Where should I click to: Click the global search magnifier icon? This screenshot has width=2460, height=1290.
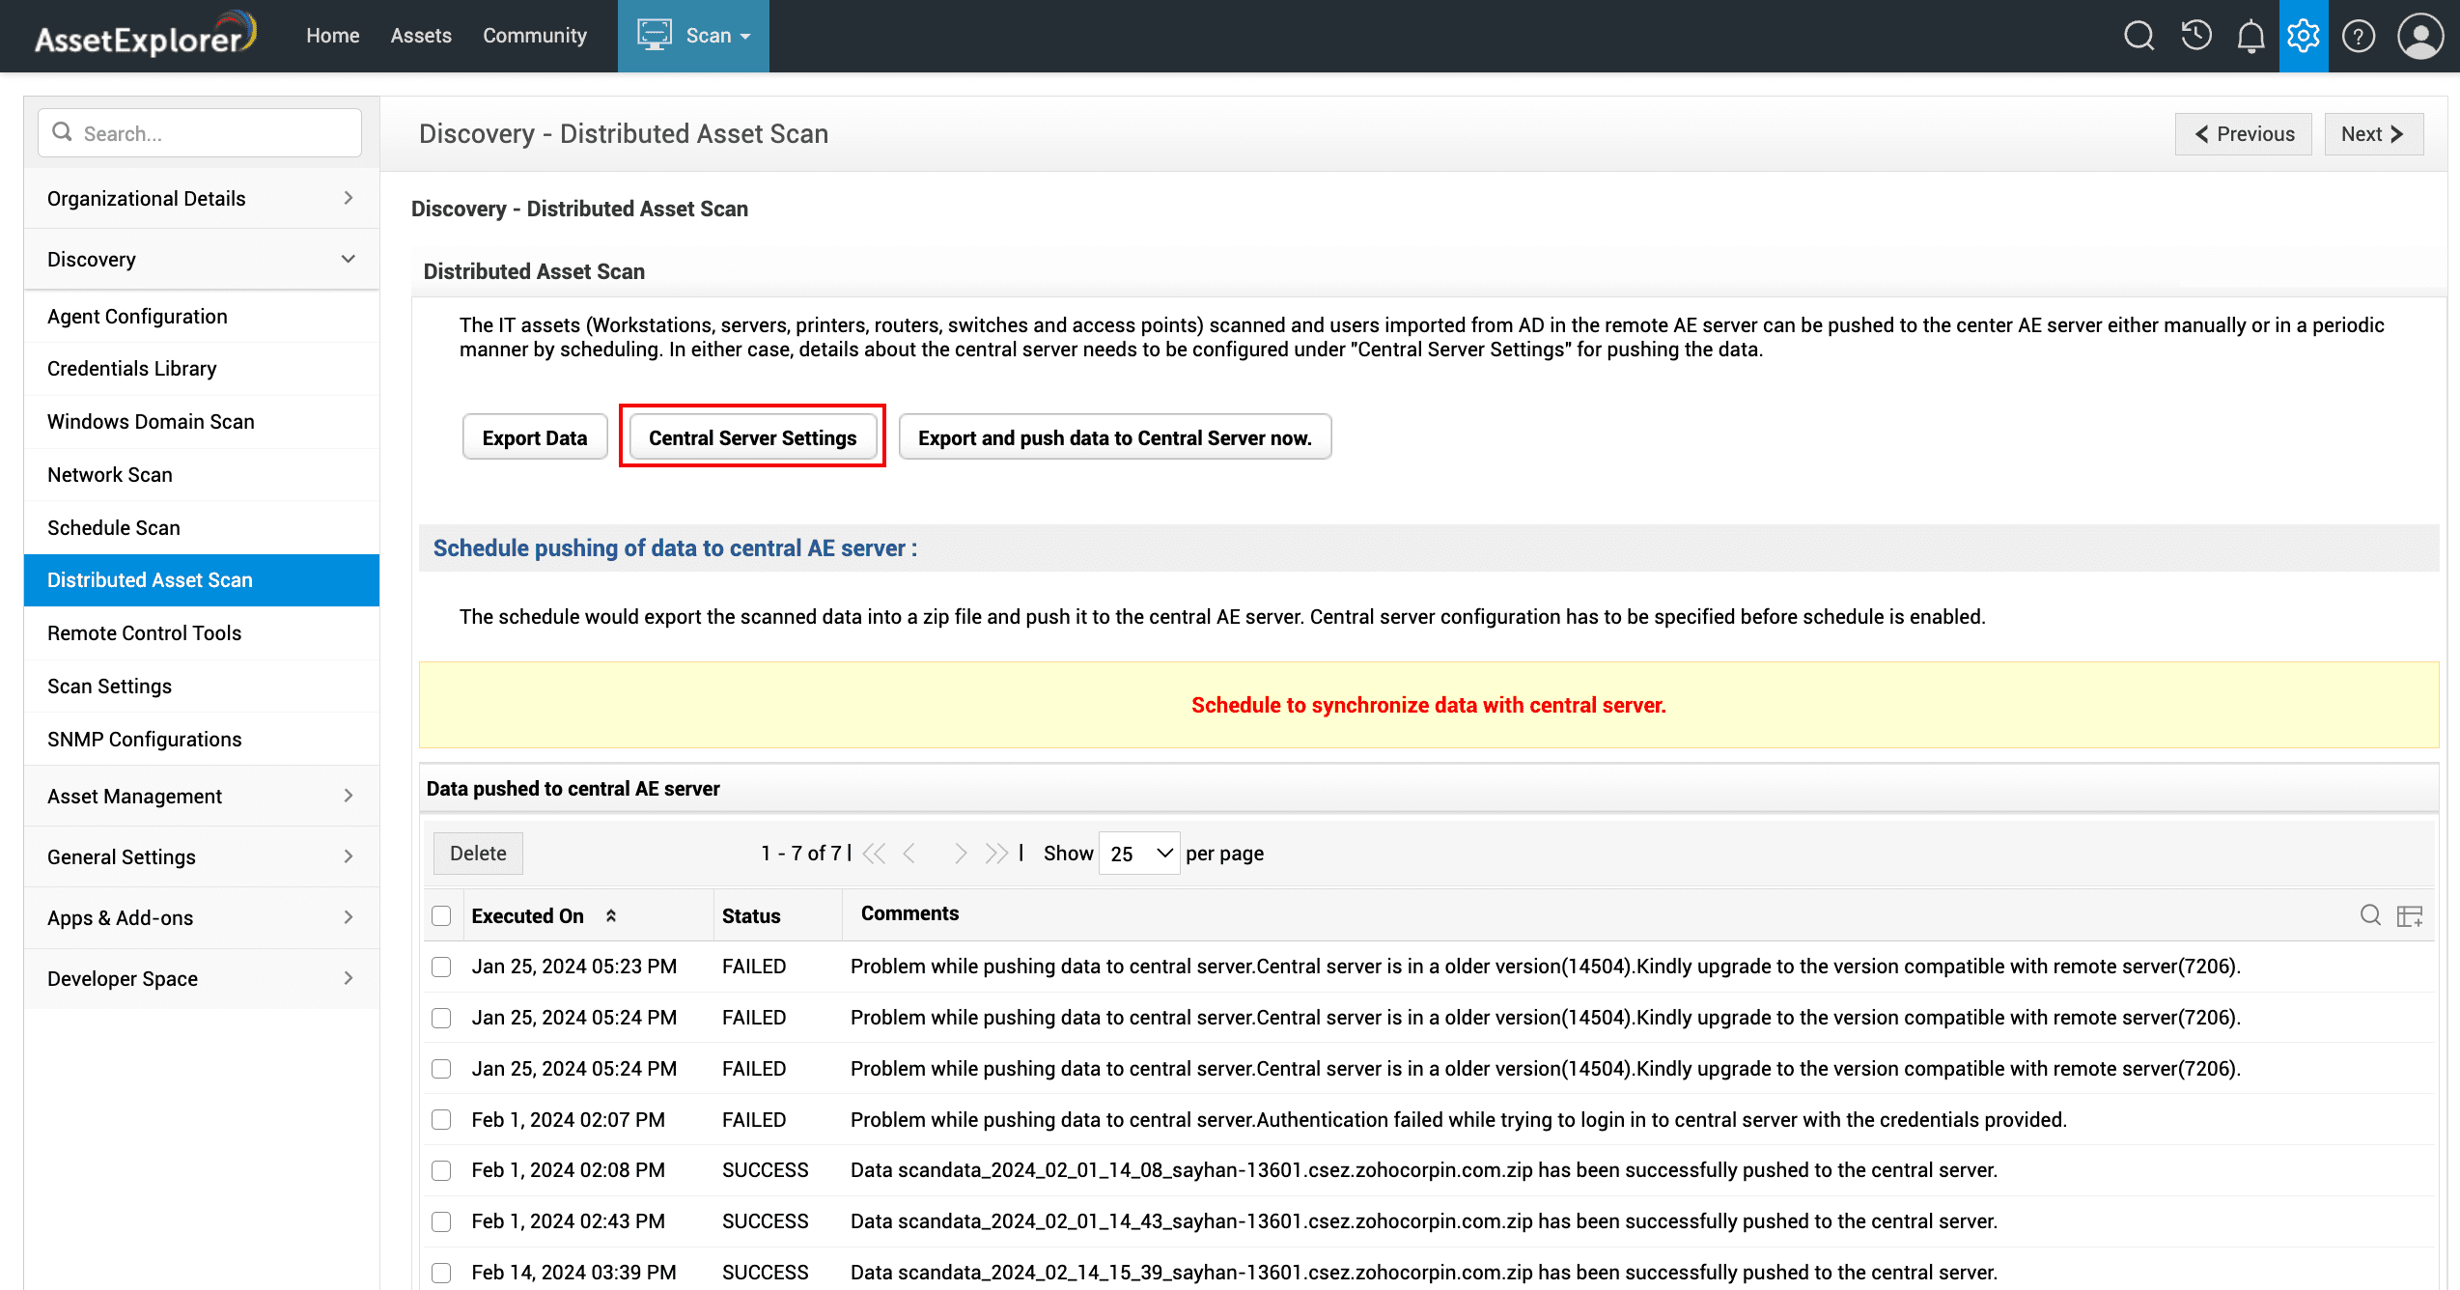point(2139,37)
